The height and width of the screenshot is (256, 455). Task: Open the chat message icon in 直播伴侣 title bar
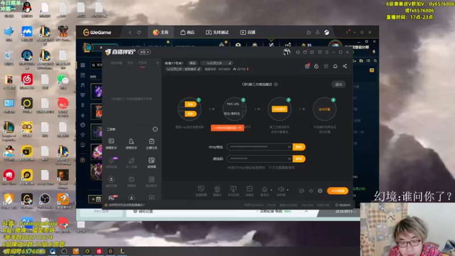(312, 52)
